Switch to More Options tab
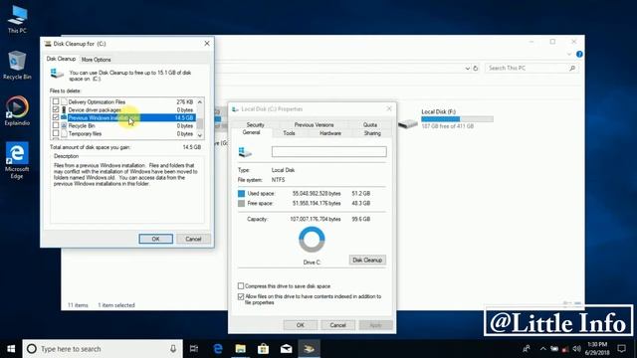 96,60
